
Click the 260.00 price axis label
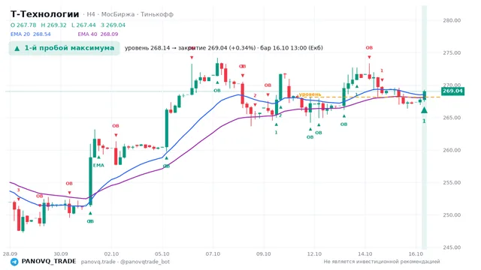[452, 150]
